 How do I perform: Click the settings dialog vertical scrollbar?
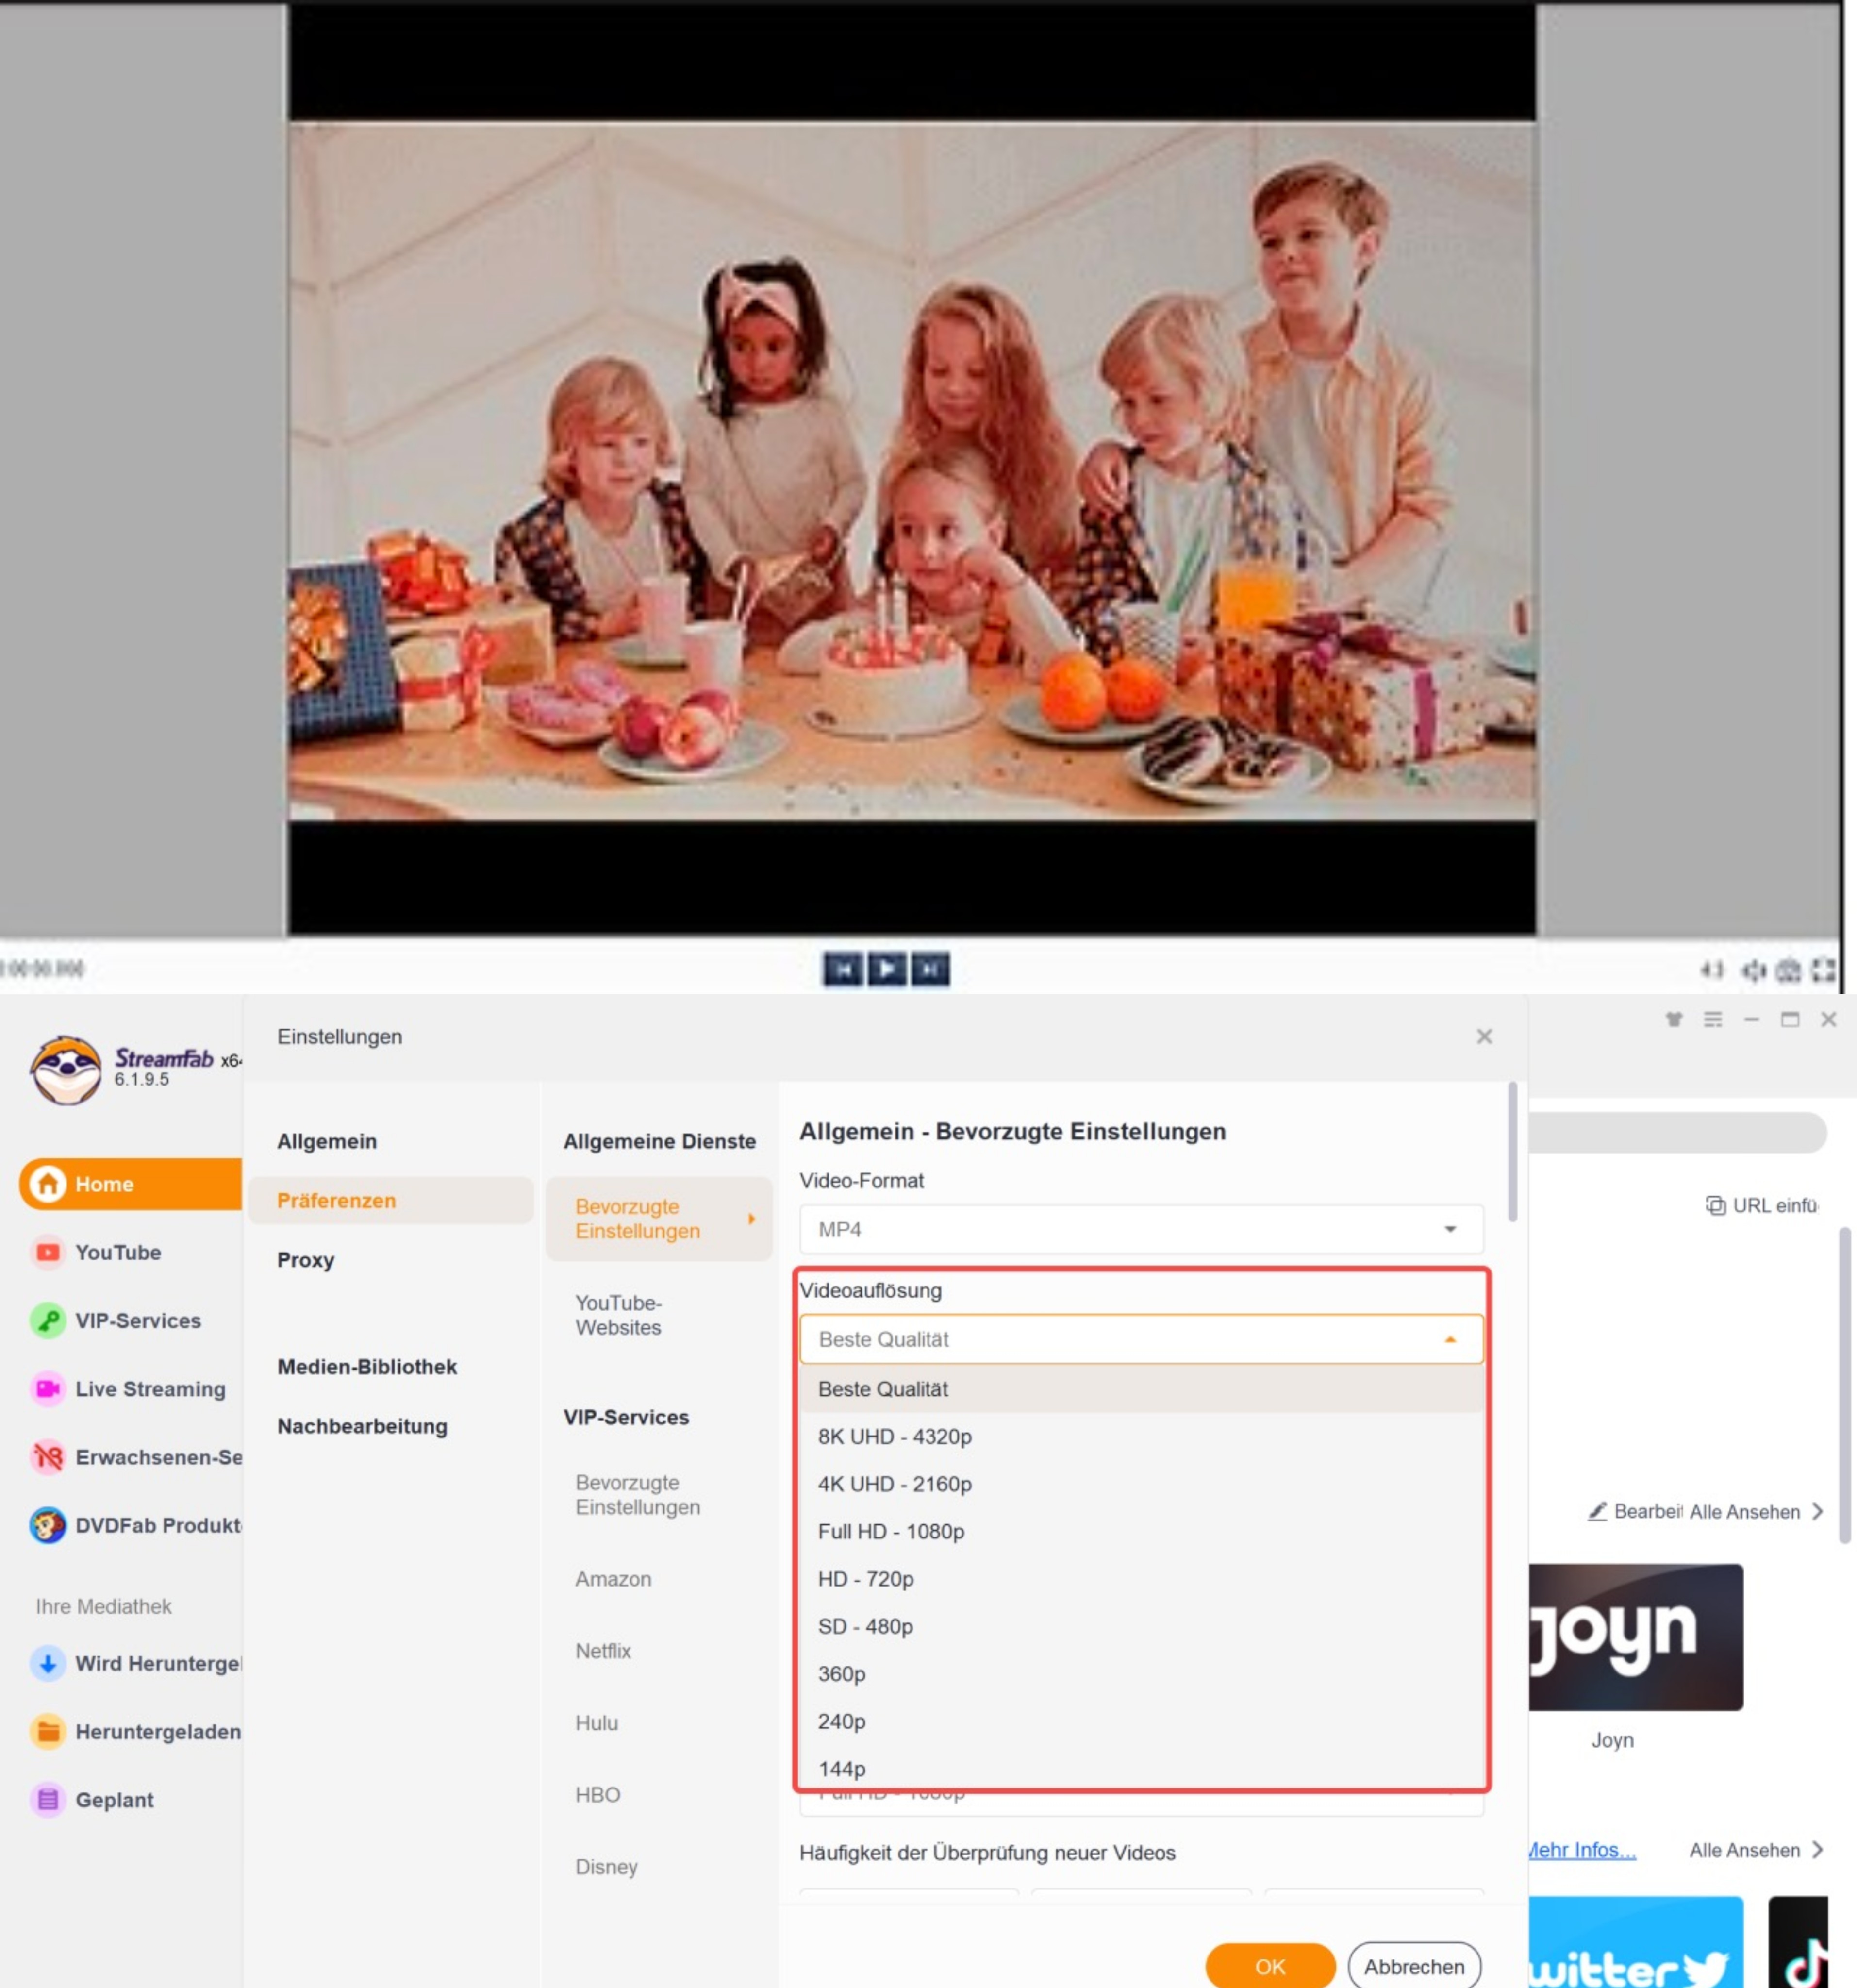(1513, 1152)
